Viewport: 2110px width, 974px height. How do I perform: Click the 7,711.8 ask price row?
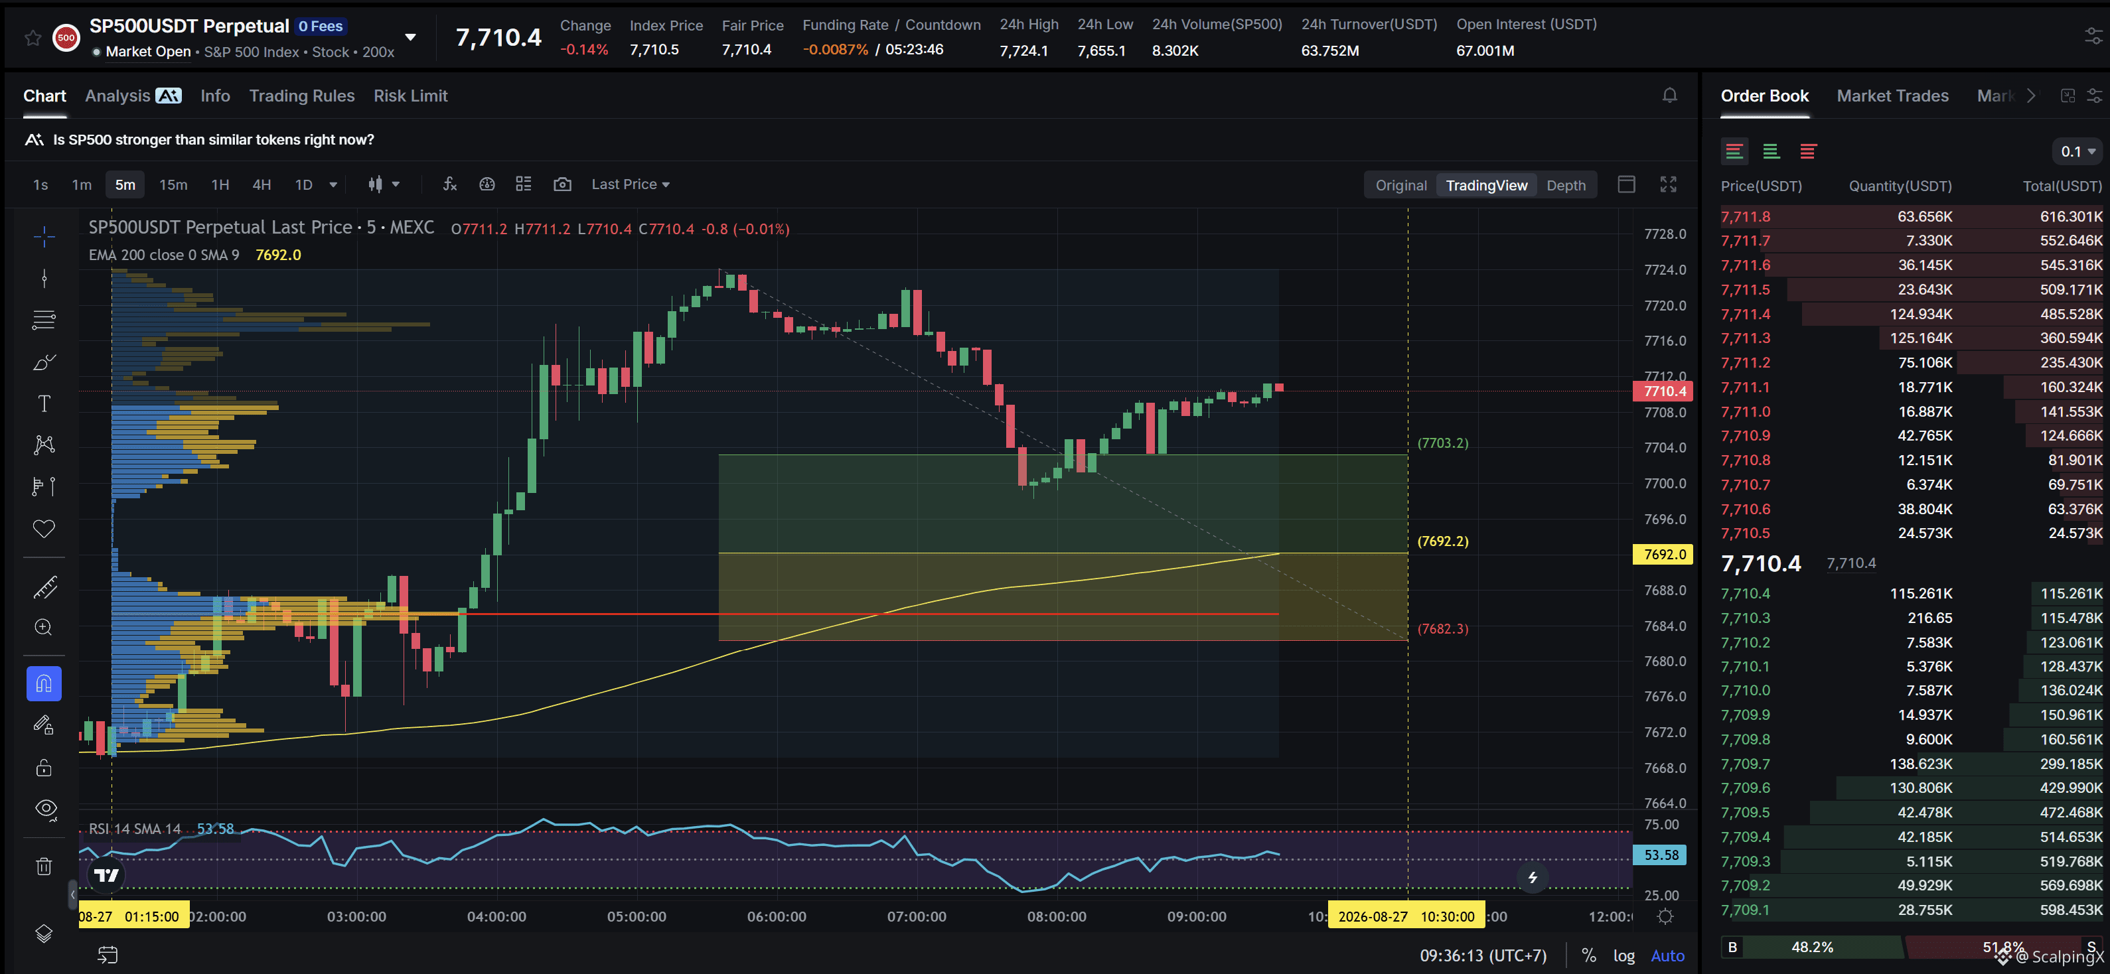point(1912,217)
